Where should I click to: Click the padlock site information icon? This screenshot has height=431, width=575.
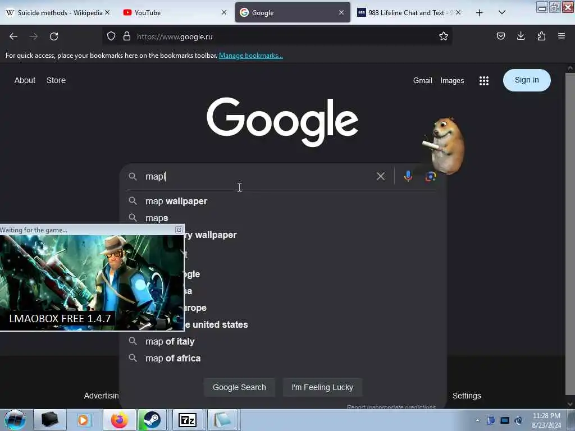[127, 36]
